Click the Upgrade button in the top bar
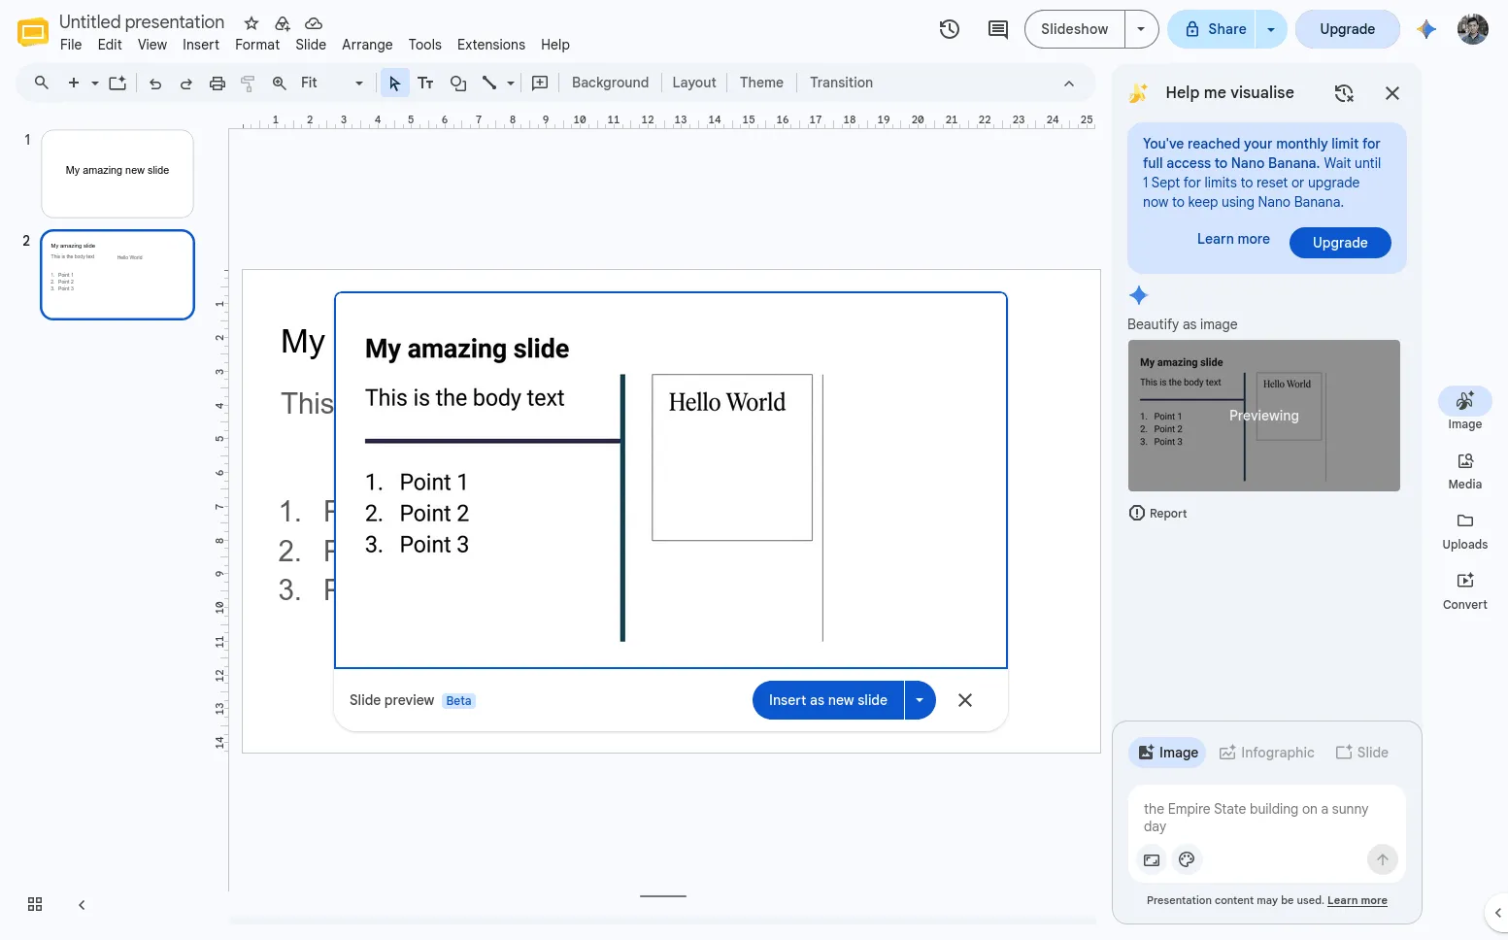Viewport: 1508px width, 940px height. (1348, 29)
